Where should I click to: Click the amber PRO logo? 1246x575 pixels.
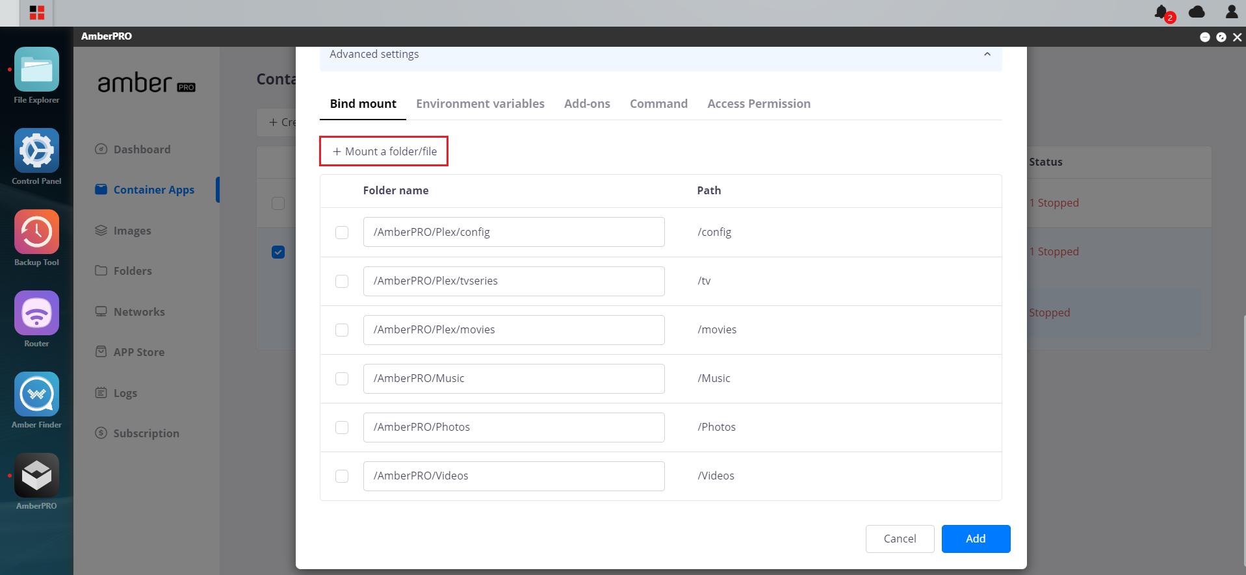coord(146,83)
